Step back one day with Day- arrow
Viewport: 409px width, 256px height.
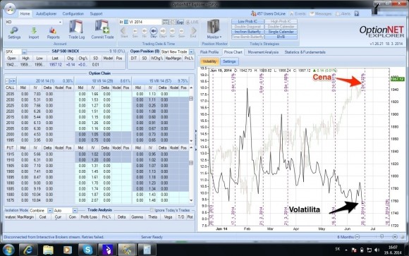[154, 32]
